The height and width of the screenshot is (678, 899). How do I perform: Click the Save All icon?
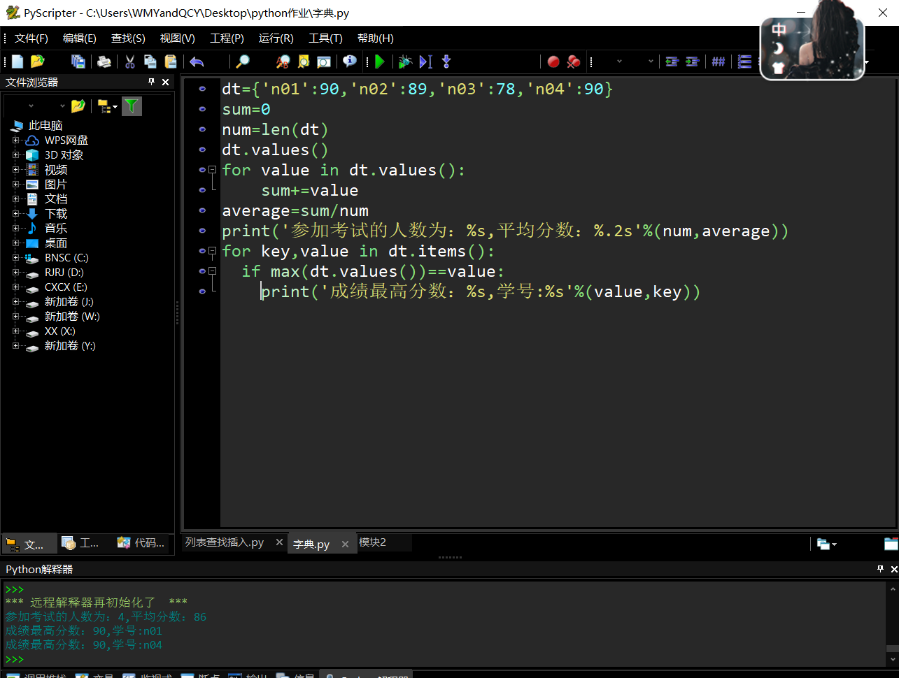[x=78, y=62]
